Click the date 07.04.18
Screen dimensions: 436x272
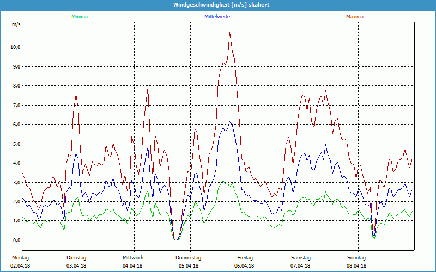pos(300,266)
